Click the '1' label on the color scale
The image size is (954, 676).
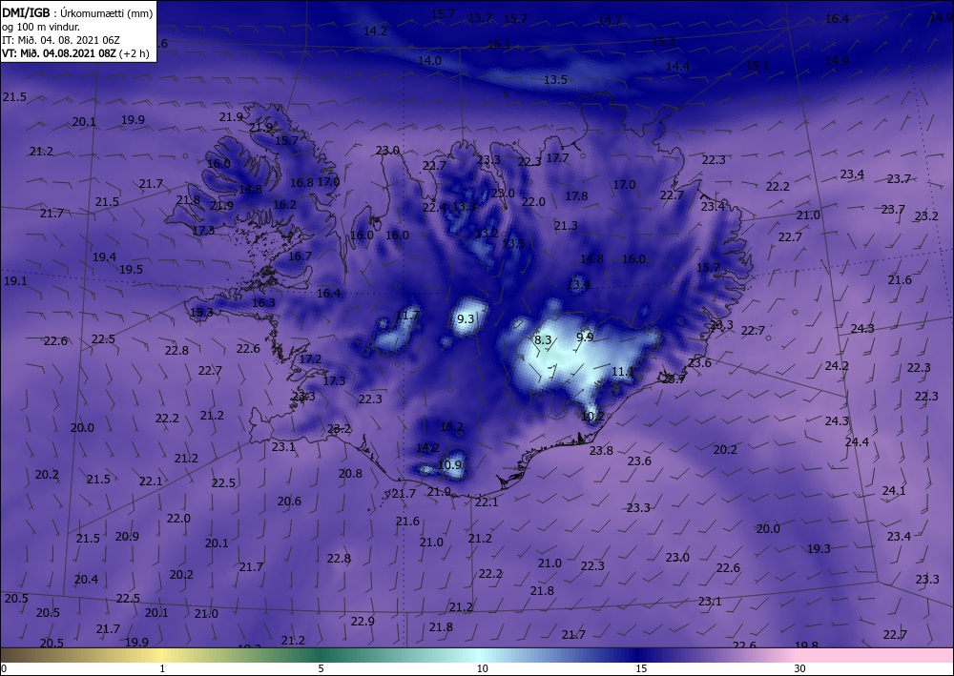162,668
